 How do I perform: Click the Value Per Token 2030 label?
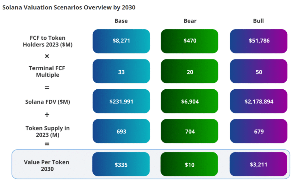click(47, 165)
